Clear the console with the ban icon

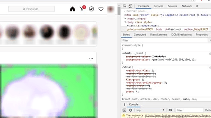(x=131, y=110)
